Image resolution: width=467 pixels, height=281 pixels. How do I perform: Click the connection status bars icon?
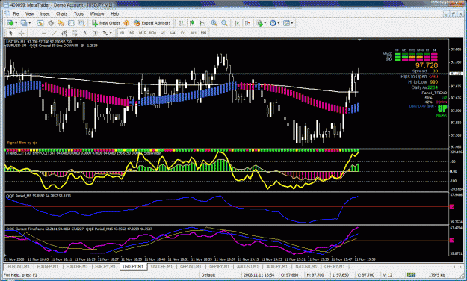pyautogui.click(x=411, y=274)
